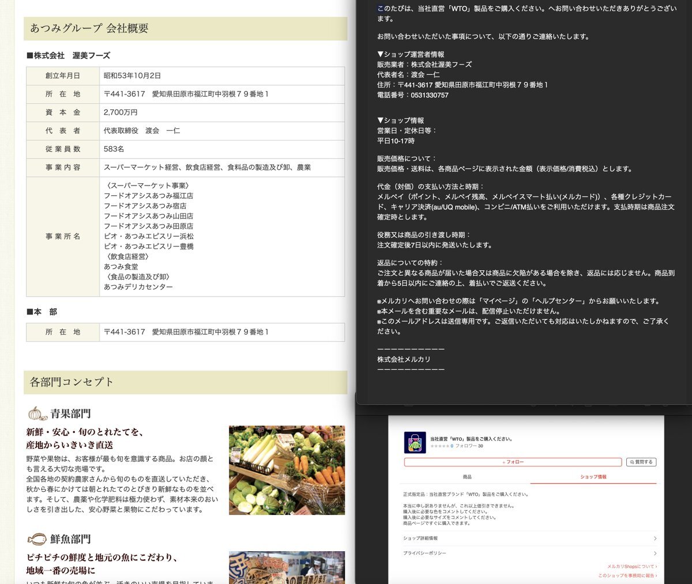The width and height of the screenshot is (692, 584).
Task: Click 注文確定後7日以内に発送いたします line
Action: (x=435, y=245)
